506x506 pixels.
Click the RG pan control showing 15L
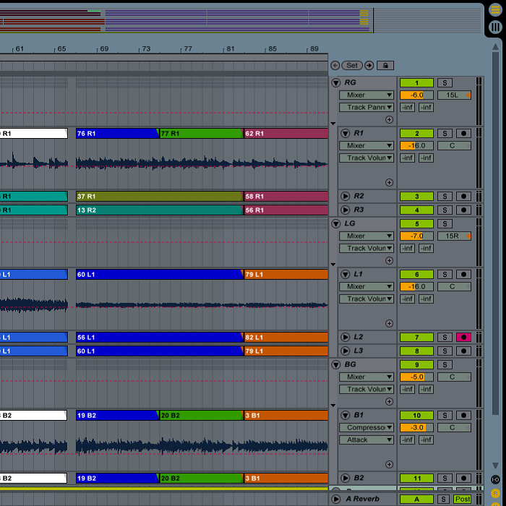pyautogui.click(x=454, y=95)
